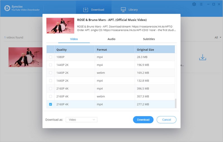Click the download arrow icon in background list
The image size is (223, 142).
203,57
